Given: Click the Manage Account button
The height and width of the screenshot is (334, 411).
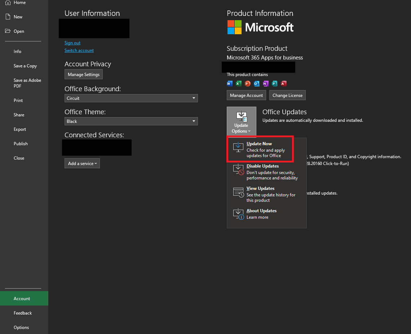Looking at the screenshot, I should [x=246, y=95].
